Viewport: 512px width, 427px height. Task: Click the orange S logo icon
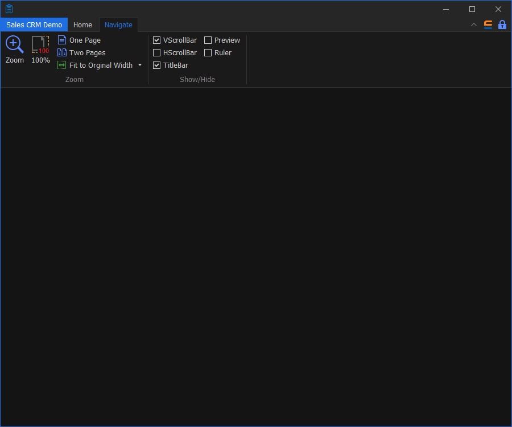(488, 25)
